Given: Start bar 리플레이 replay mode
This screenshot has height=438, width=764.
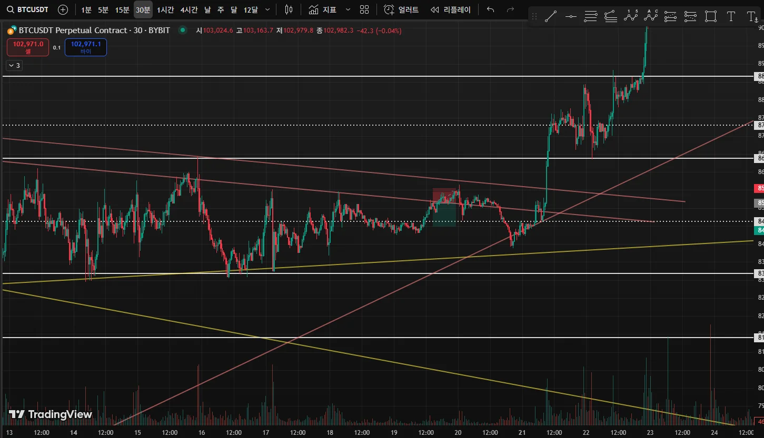Looking at the screenshot, I should [451, 9].
